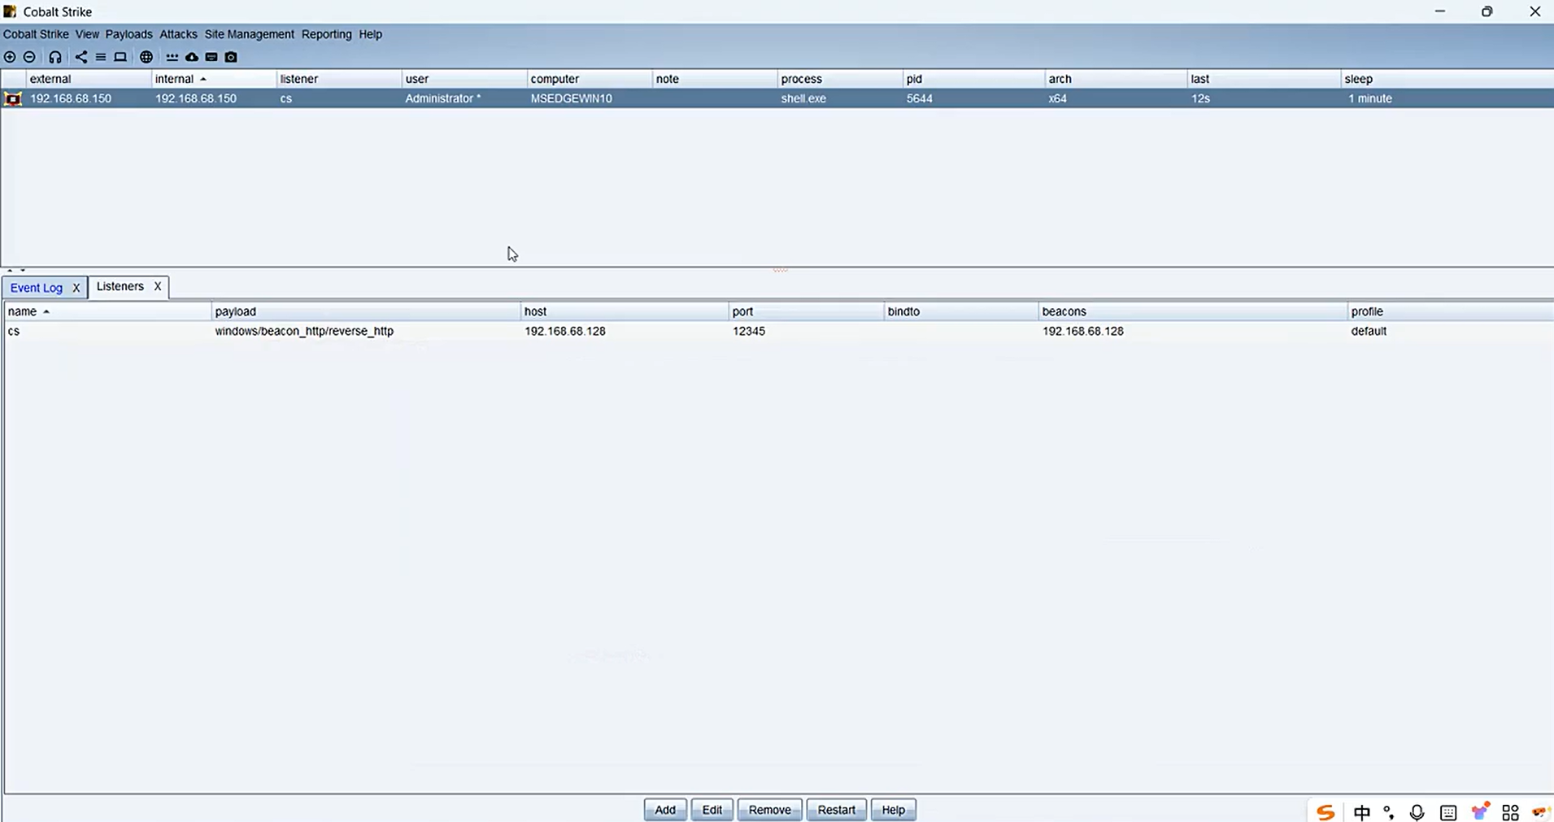The width and height of the screenshot is (1554, 822).
Task: Sort listeners by bindto column header
Action: tap(961, 311)
